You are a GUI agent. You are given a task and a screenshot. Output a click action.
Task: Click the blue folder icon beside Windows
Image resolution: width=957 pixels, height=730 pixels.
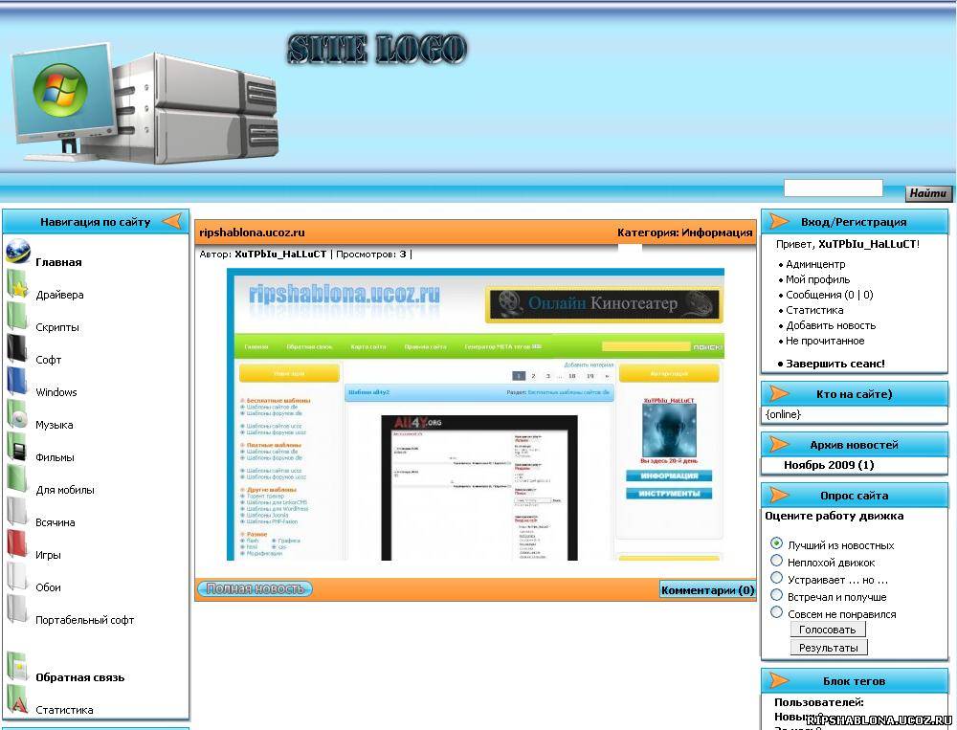coord(17,382)
